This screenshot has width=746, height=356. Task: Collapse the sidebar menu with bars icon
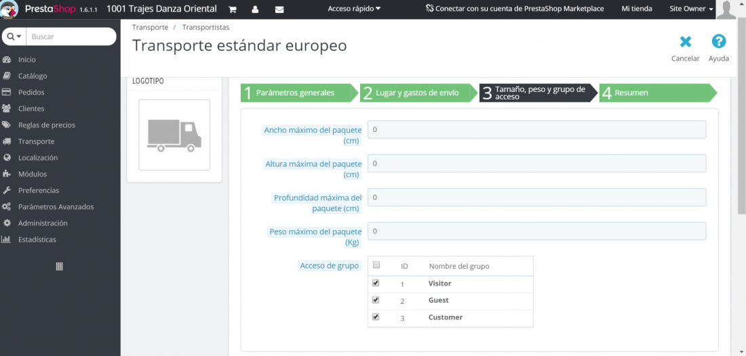click(x=60, y=267)
